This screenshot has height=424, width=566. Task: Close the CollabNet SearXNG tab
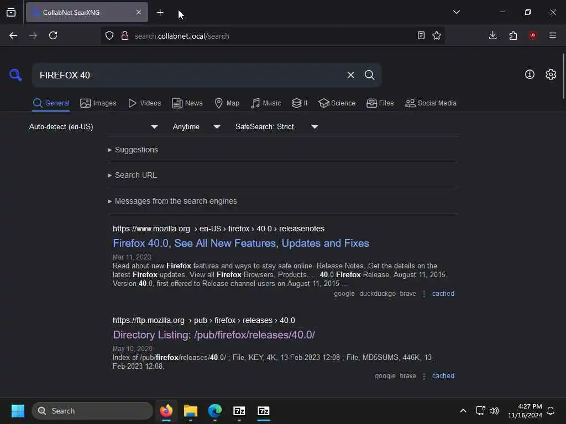pos(139,12)
